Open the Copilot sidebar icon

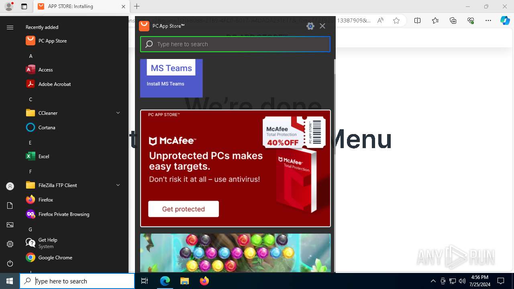[505, 20]
